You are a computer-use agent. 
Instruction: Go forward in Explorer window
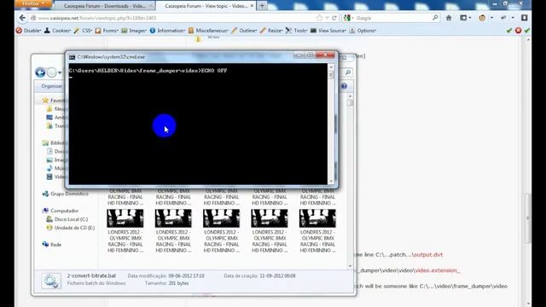51,72
